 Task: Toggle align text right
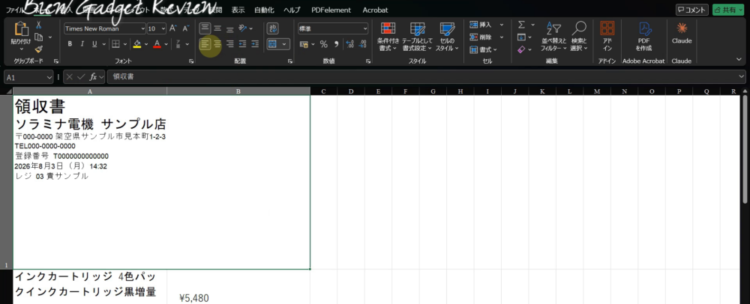pos(230,44)
